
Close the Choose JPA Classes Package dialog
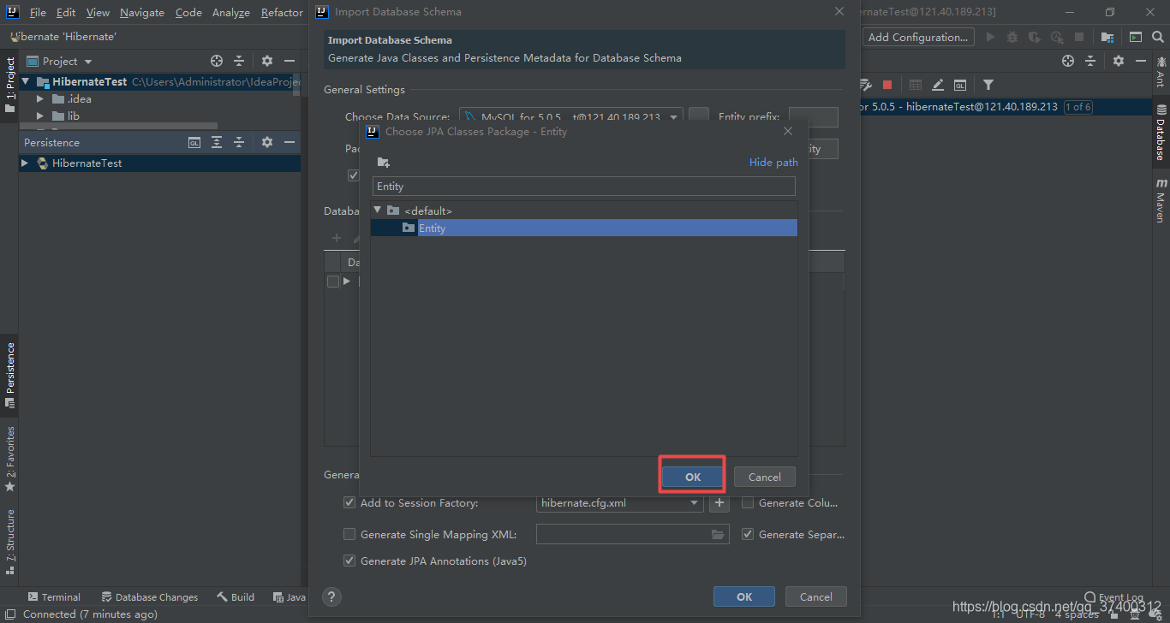tap(788, 131)
